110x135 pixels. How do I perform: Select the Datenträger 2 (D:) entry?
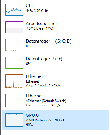(x=44, y=59)
